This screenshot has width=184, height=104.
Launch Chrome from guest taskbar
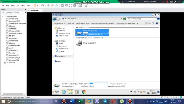[x=84, y=92]
